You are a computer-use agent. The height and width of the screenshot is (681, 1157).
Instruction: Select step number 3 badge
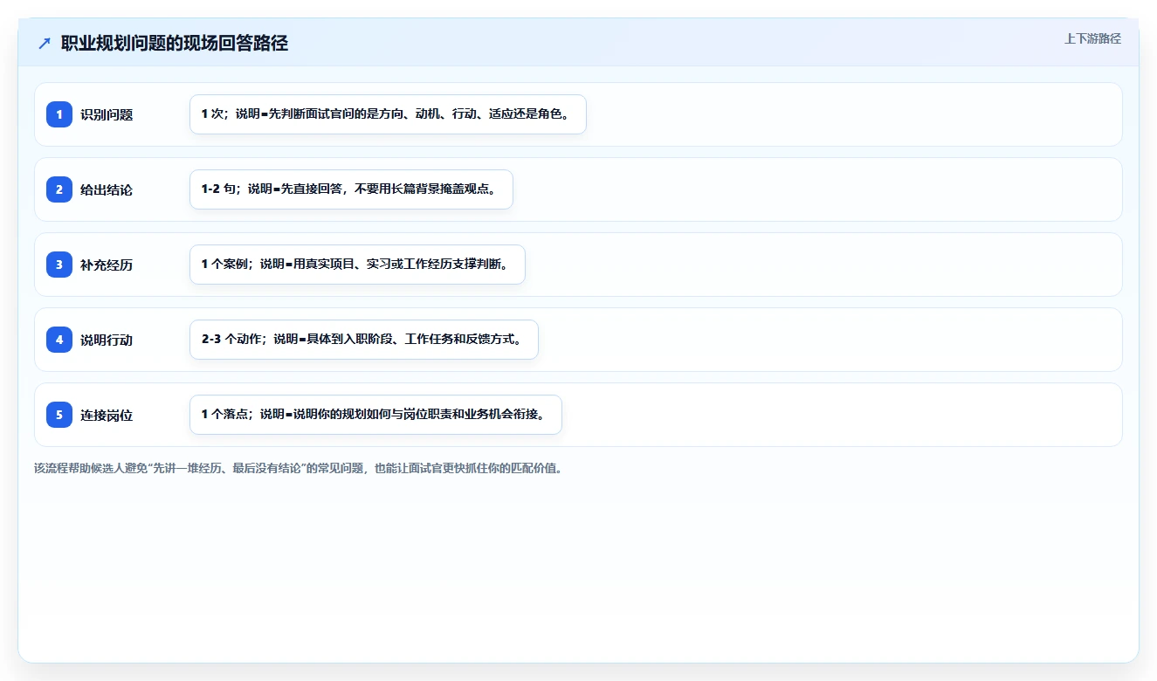click(x=59, y=265)
